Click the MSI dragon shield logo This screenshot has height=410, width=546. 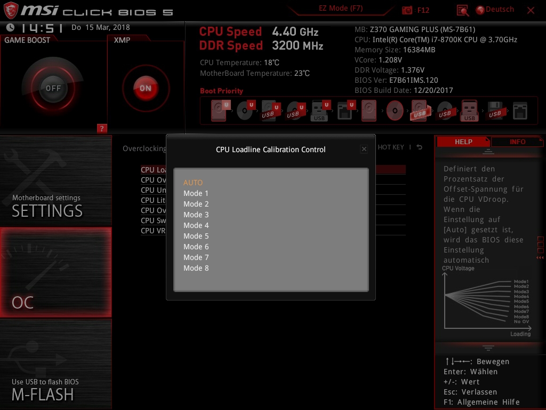click(11, 10)
